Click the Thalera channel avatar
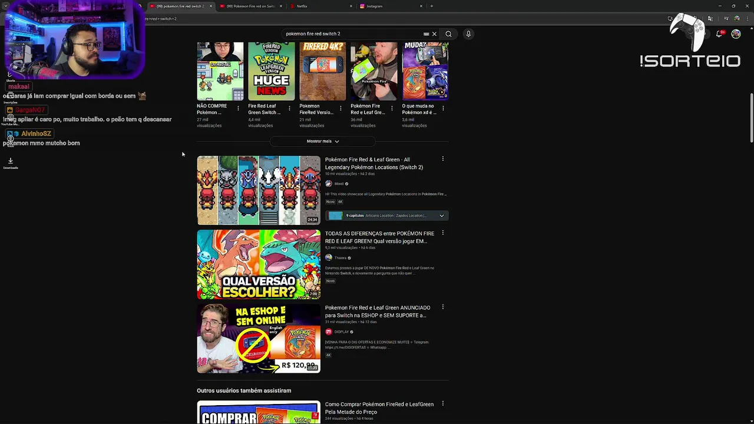The width and height of the screenshot is (754, 424). tap(329, 257)
